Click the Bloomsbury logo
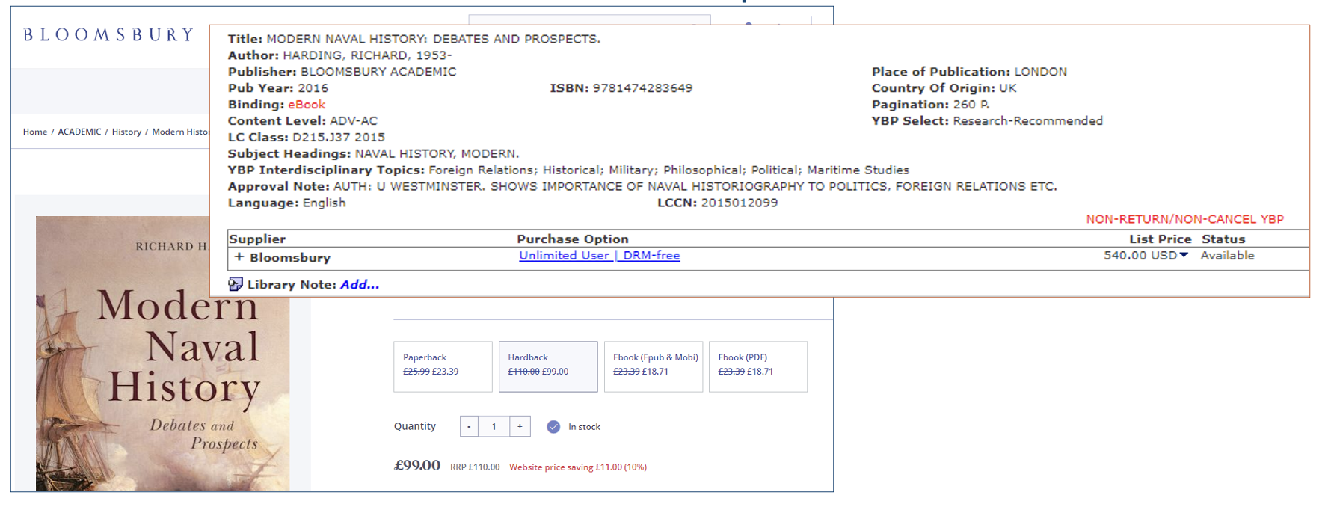The image size is (1331, 510). [x=109, y=35]
